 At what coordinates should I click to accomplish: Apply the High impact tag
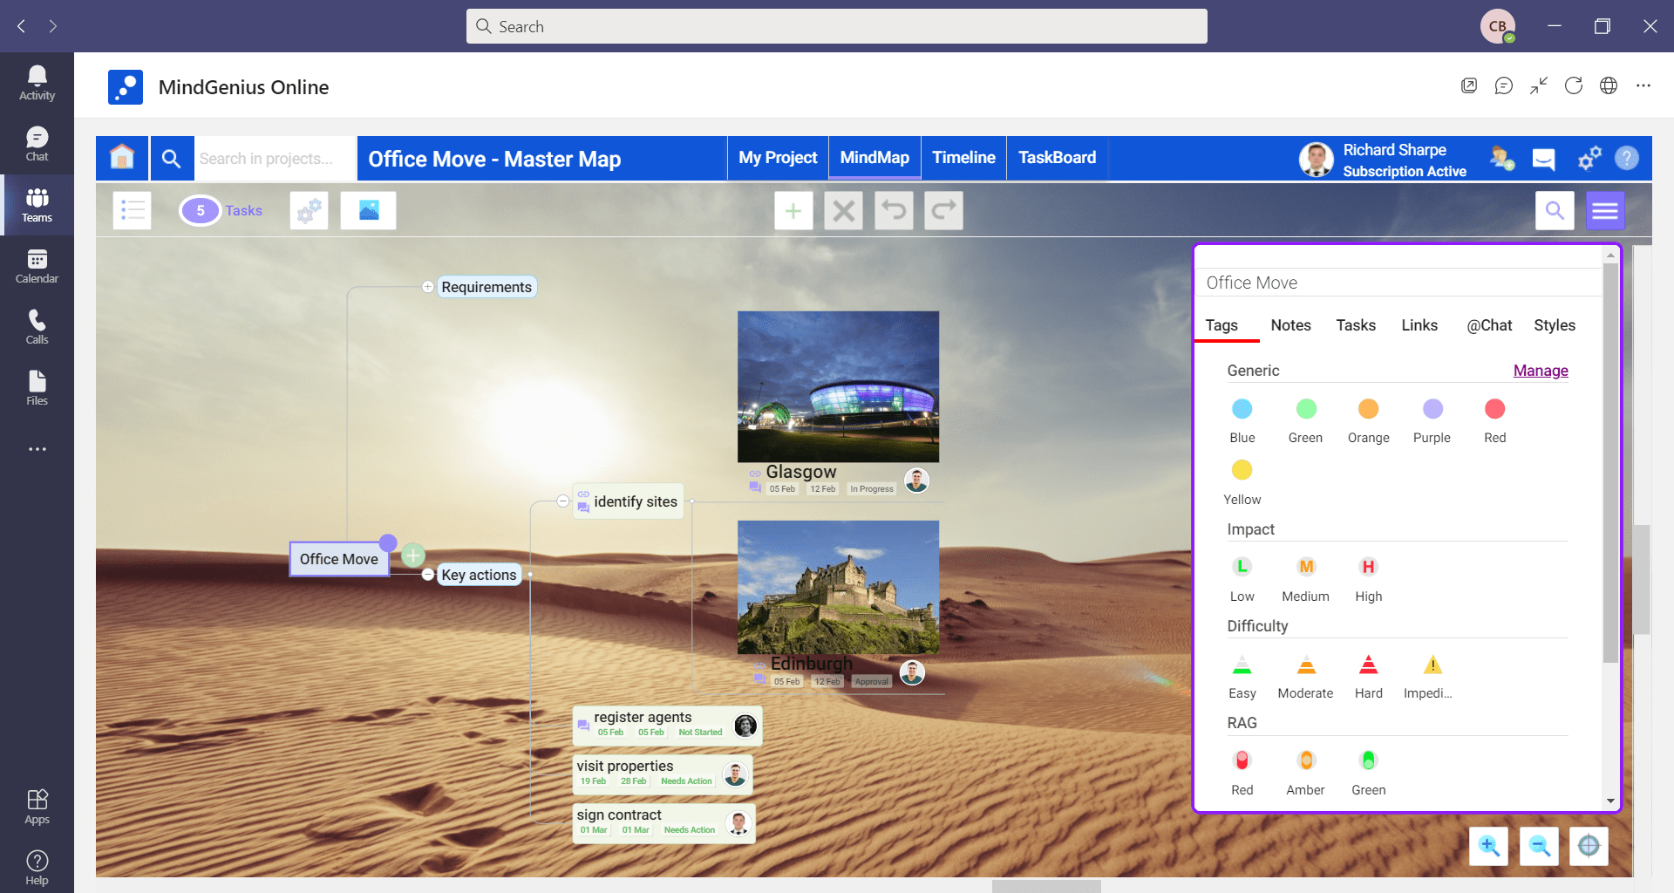[1367, 566]
